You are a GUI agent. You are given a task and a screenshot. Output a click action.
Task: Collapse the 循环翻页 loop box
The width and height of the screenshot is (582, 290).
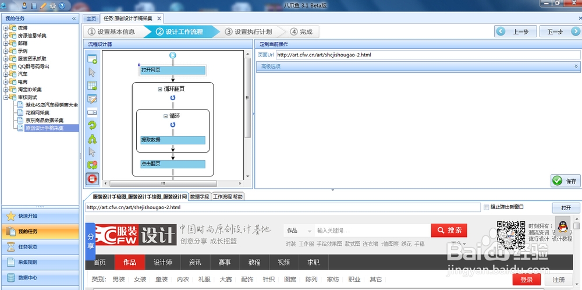160,89
